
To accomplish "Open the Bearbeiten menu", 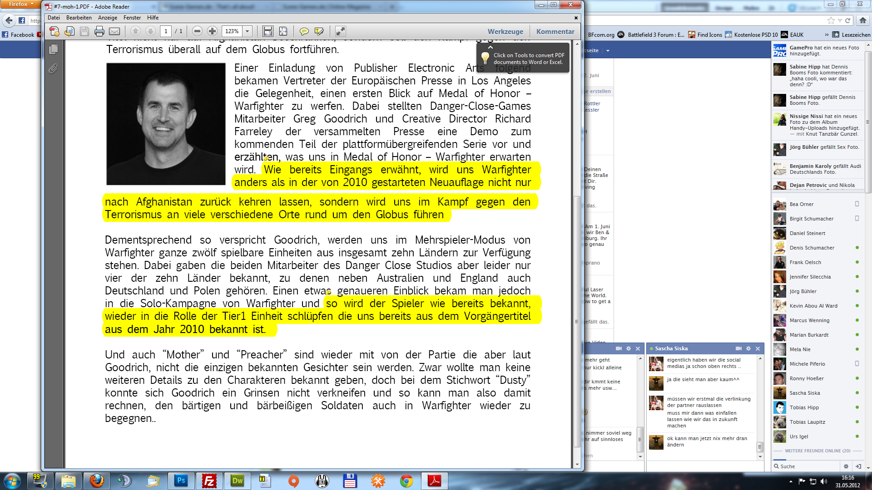I will pos(79,18).
